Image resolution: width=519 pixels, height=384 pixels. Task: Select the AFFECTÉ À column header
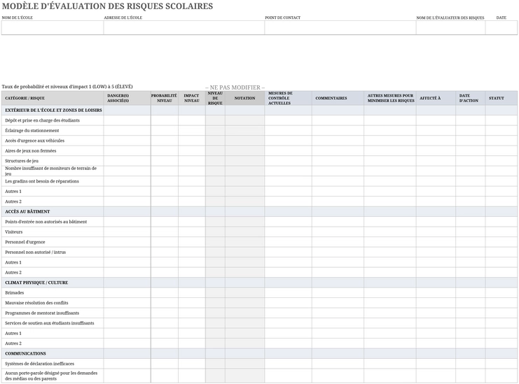pyautogui.click(x=436, y=98)
